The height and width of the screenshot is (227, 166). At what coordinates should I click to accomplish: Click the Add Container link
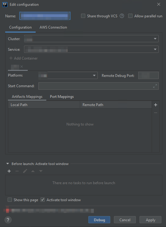pos(26,58)
